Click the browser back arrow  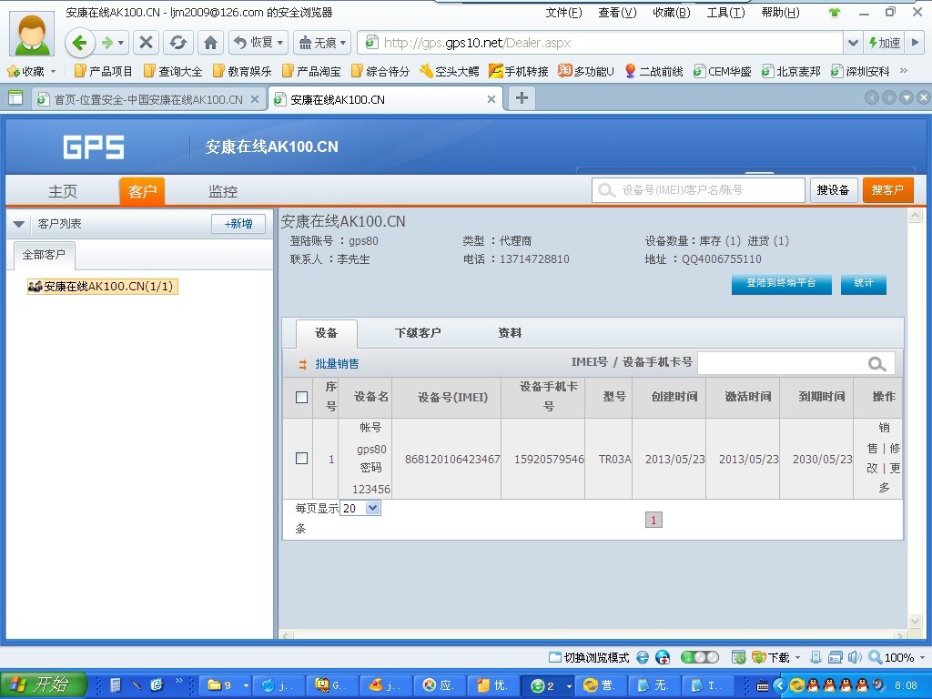pyautogui.click(x=80, y=42)
